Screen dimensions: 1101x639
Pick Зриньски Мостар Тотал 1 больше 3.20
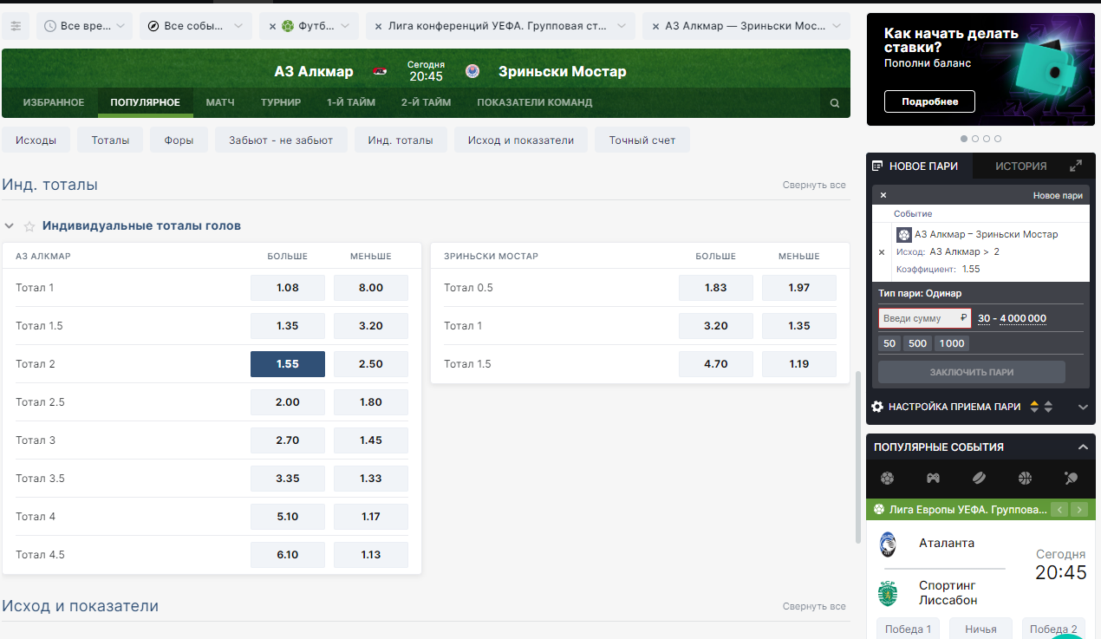coord(716,326)
